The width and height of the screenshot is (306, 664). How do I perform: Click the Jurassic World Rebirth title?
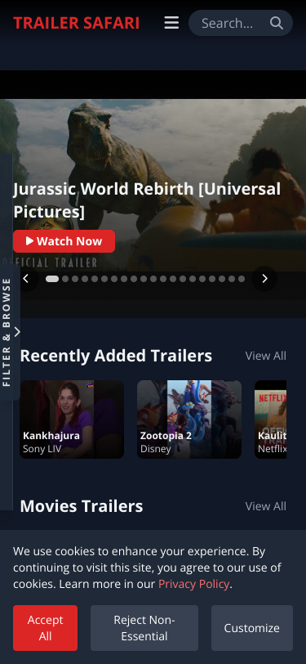click(x=147, y=200)
